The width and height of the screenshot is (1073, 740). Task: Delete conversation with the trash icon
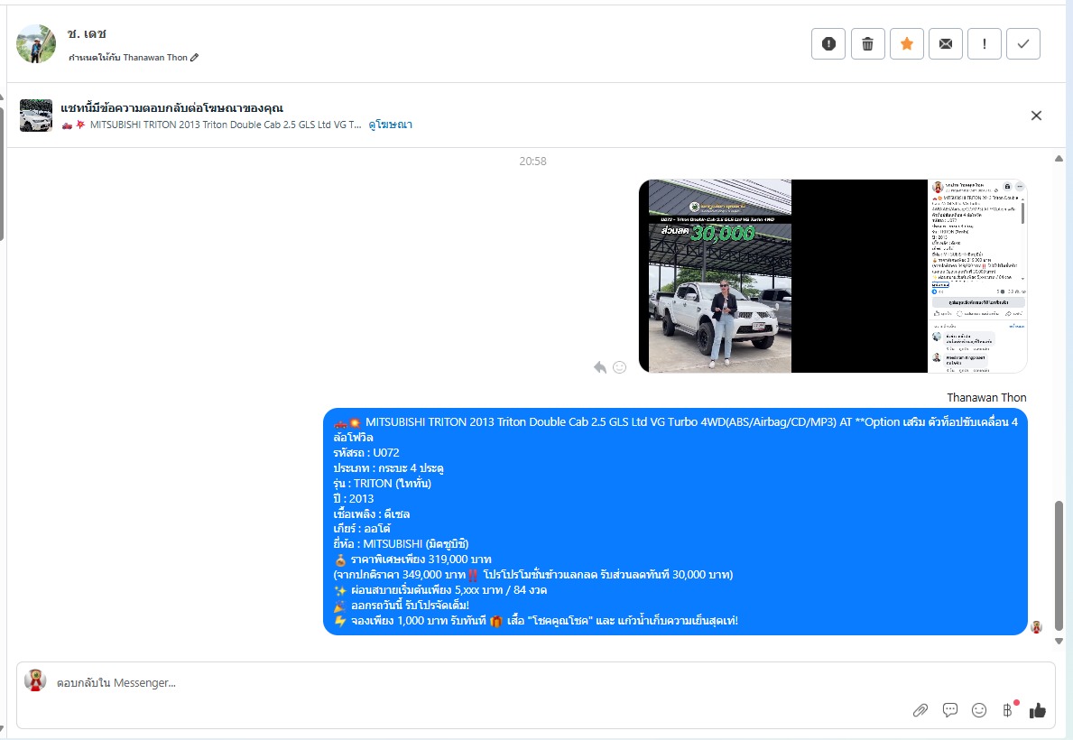(x=867, y=44)
